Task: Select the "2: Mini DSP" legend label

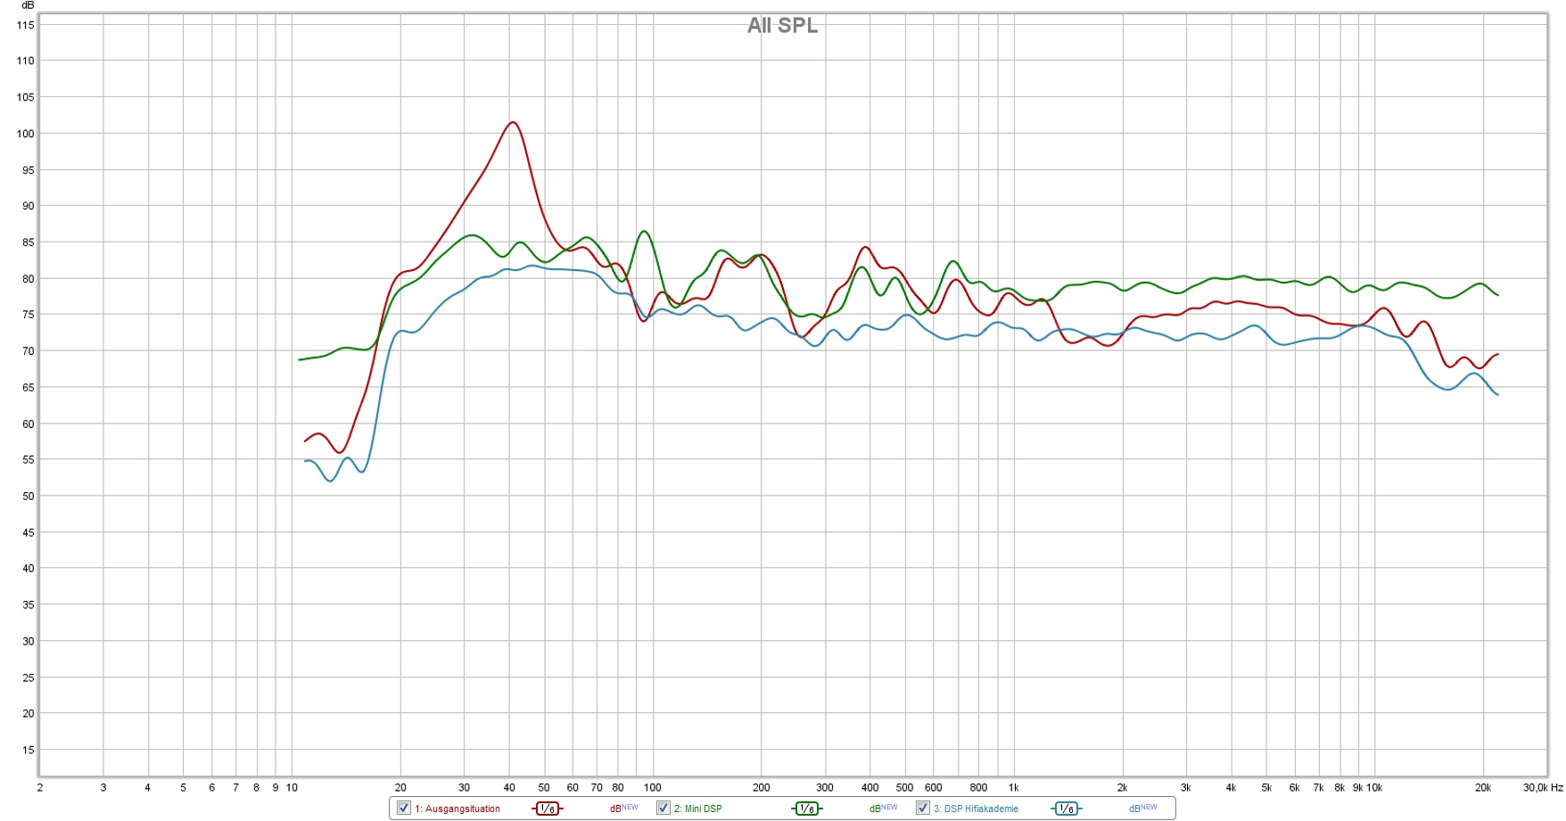Action: pos(698,809)
